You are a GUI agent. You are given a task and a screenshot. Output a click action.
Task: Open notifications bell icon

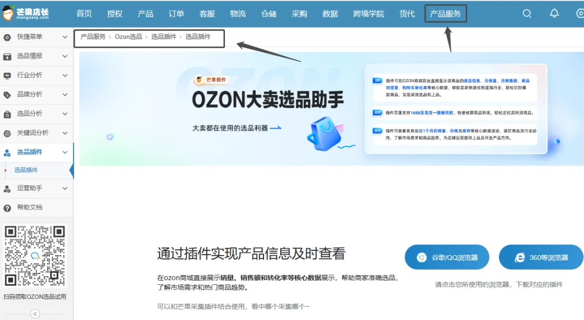click(x=554, y=14)
